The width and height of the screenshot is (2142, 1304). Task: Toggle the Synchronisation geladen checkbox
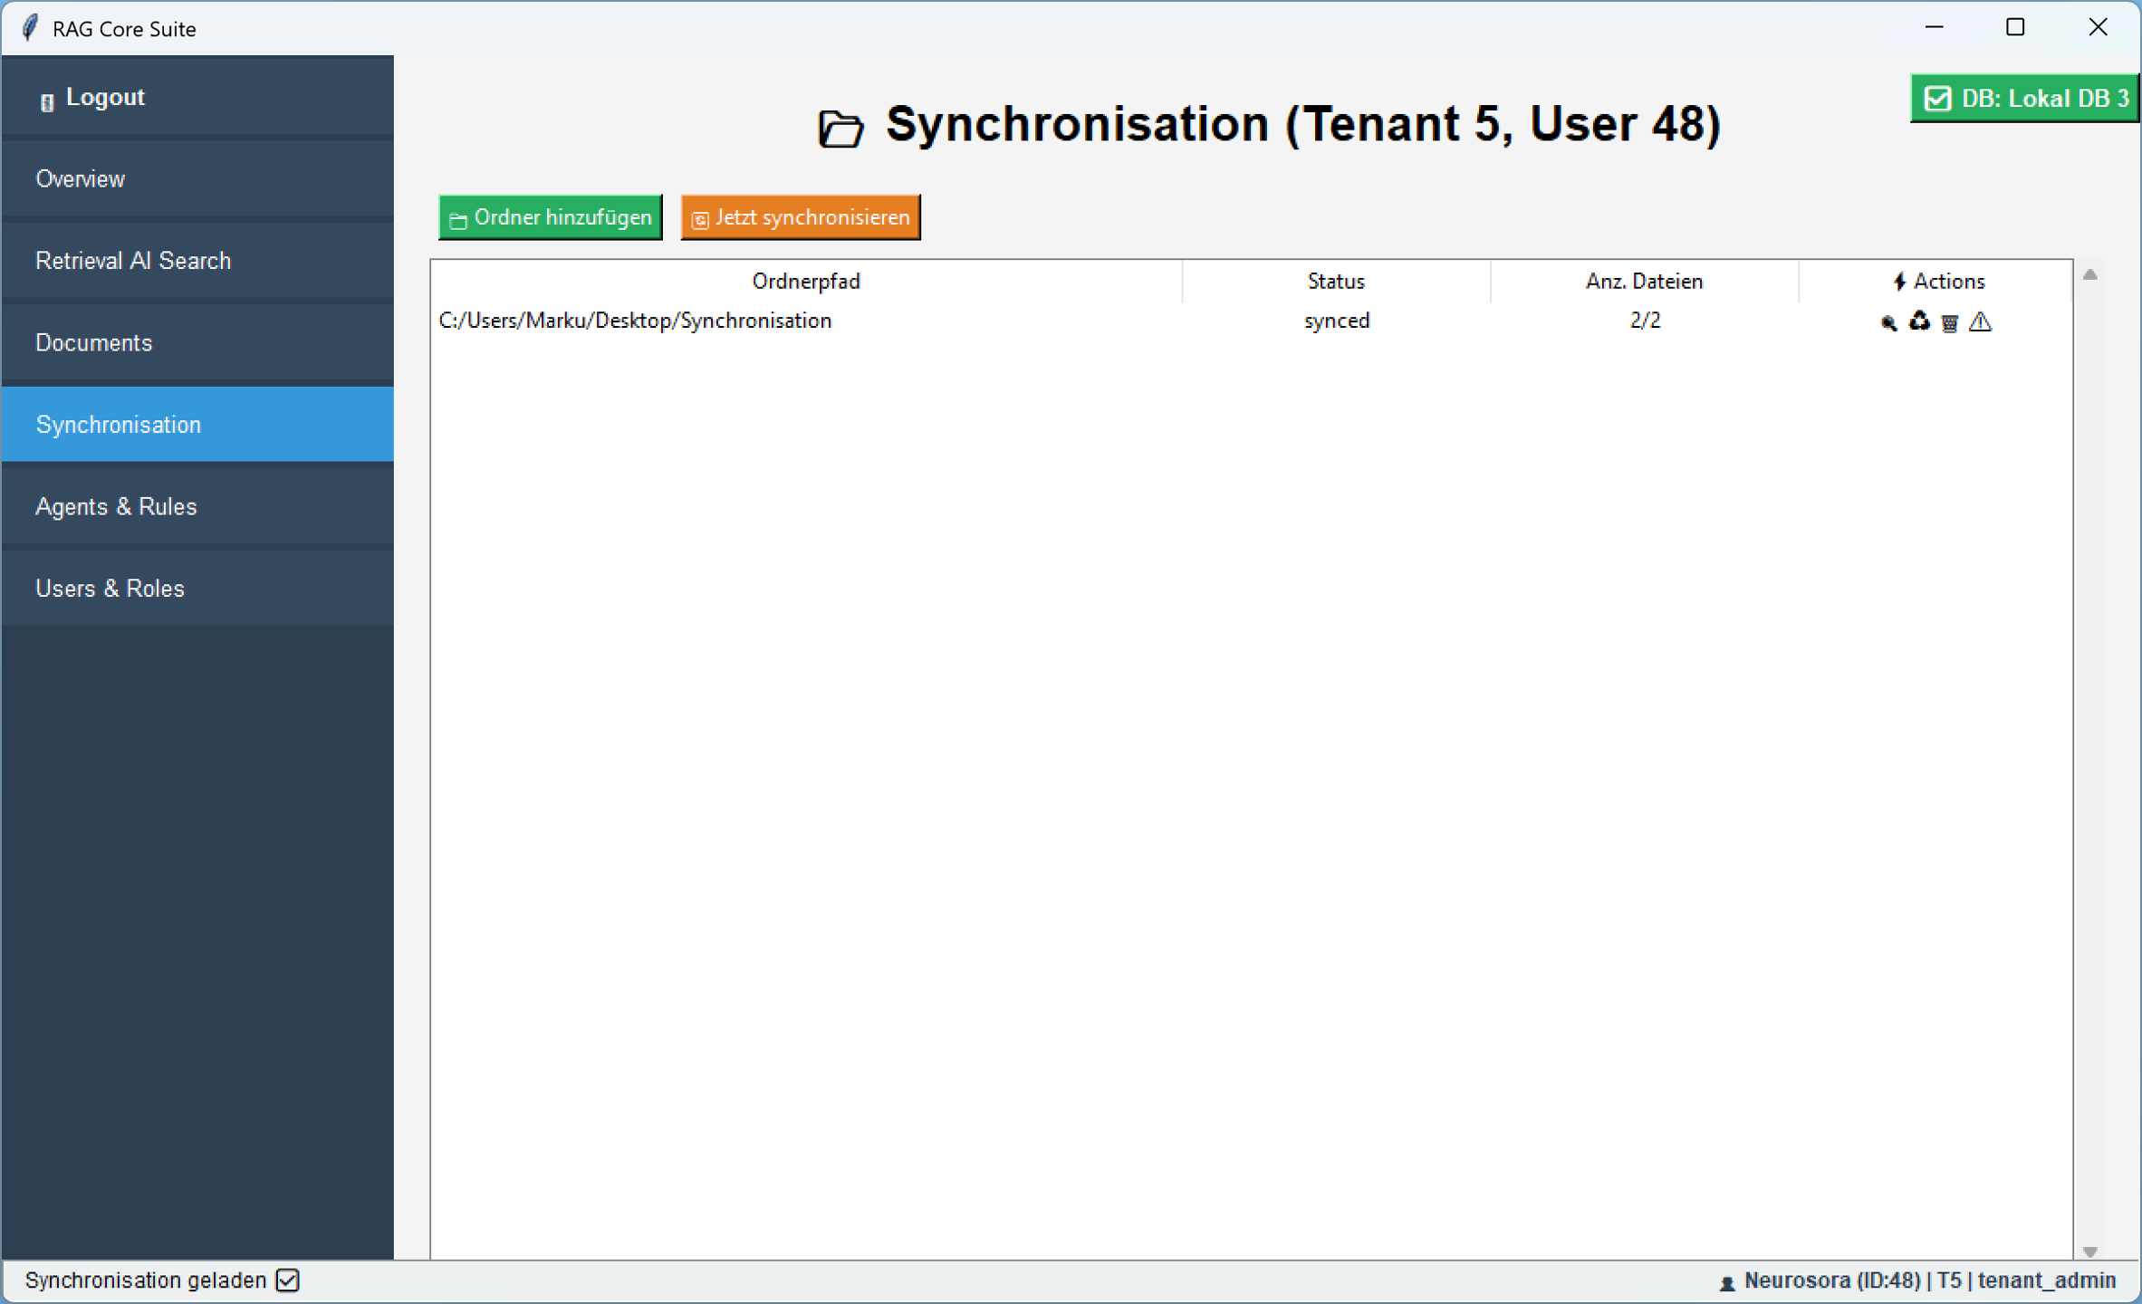[288, 1280]
